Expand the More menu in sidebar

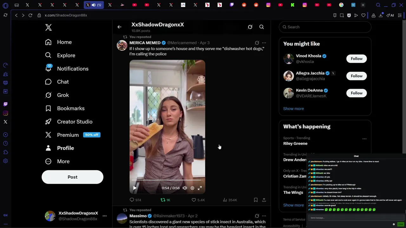click(x=57, y=161)
